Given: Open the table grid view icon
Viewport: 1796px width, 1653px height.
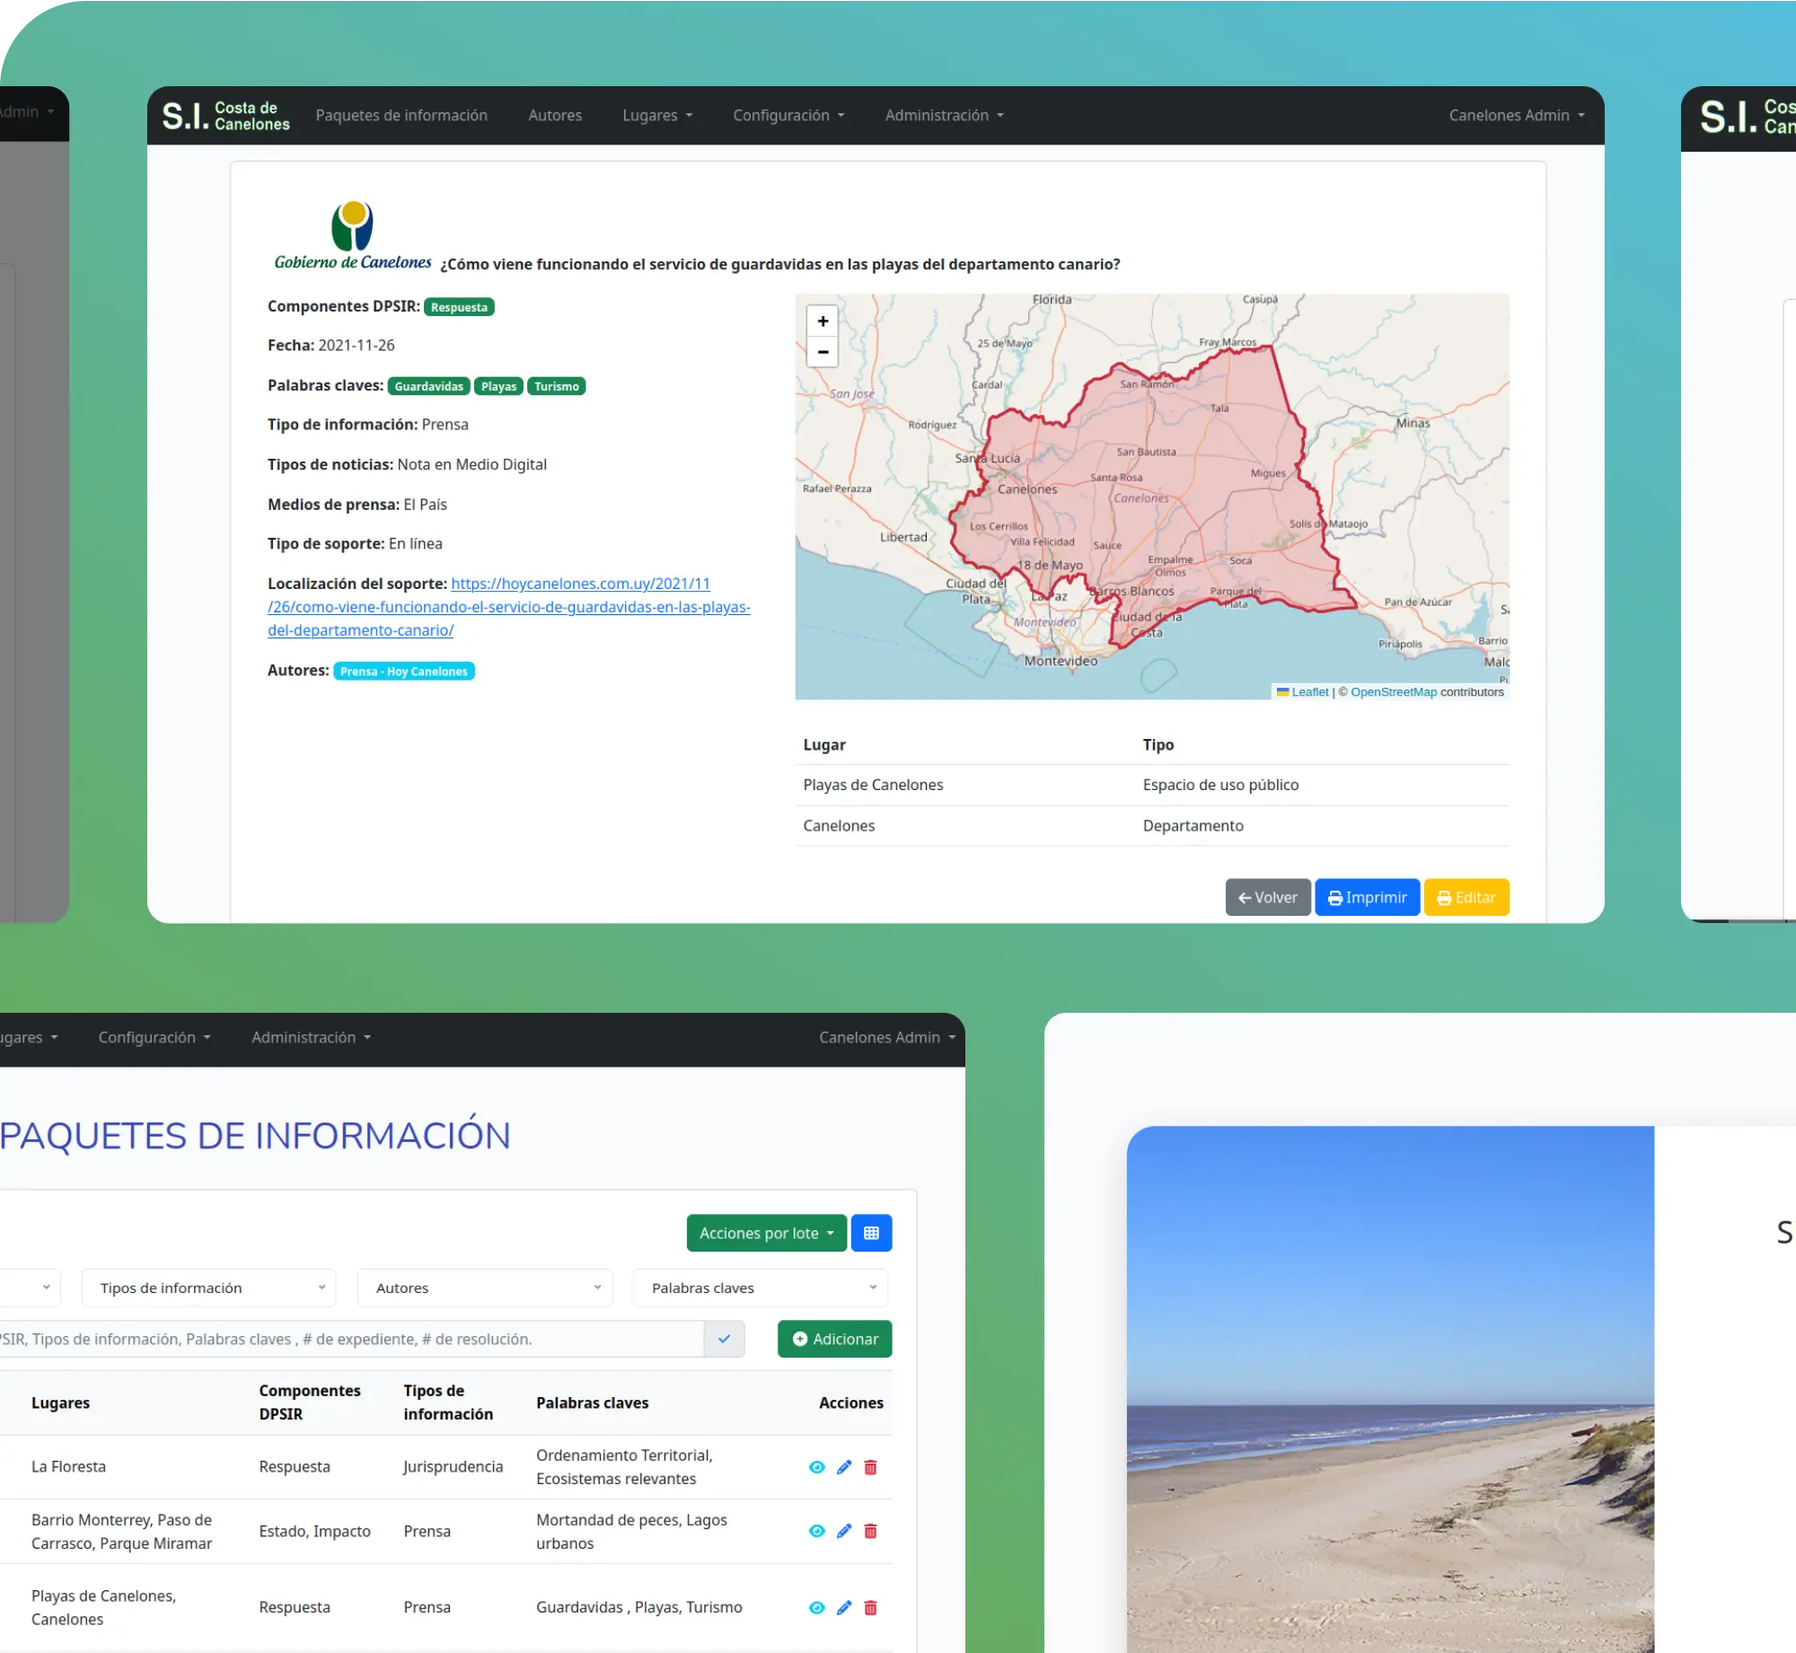Looking at the screenshot, I should (870, 1233).
